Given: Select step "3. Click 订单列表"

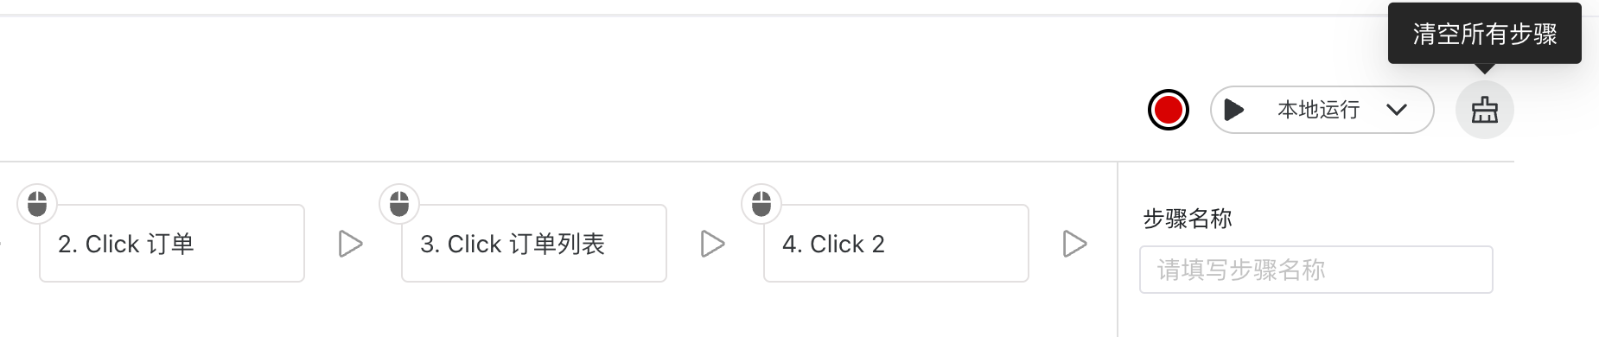Looking at the screenshot, I should 534,243.
